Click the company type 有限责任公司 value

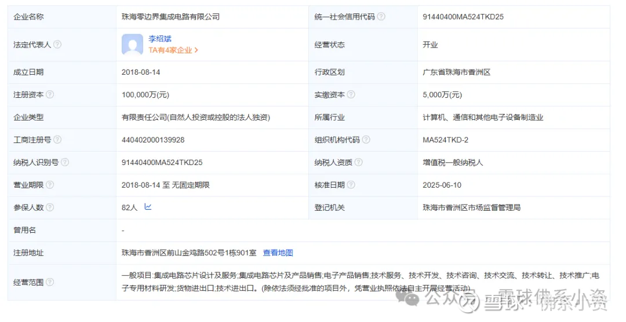[196, 118]
